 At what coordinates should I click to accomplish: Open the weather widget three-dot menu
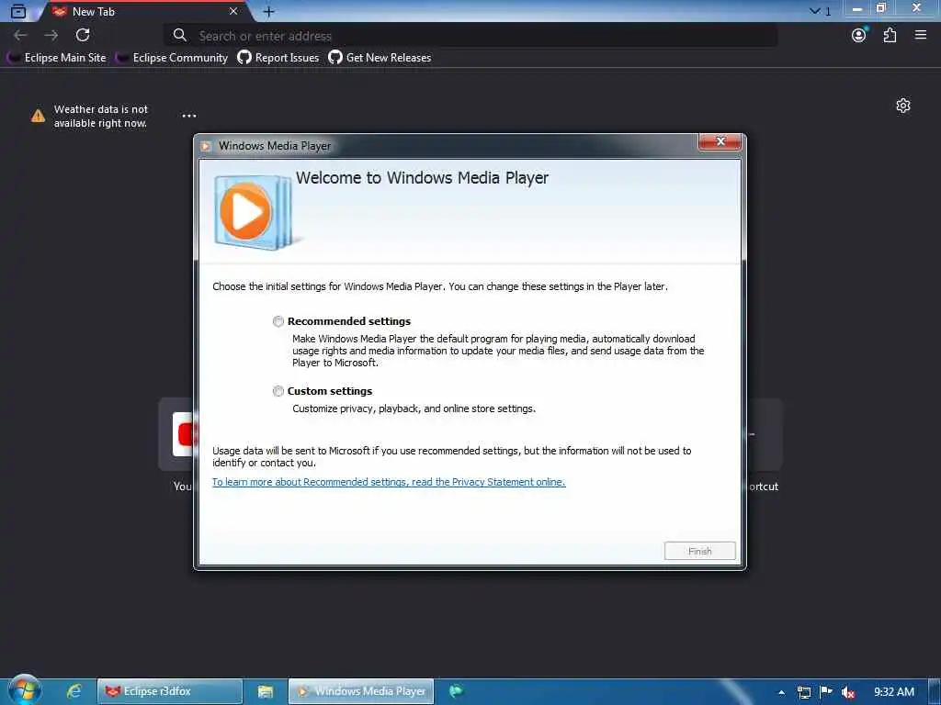pos(189,116)
